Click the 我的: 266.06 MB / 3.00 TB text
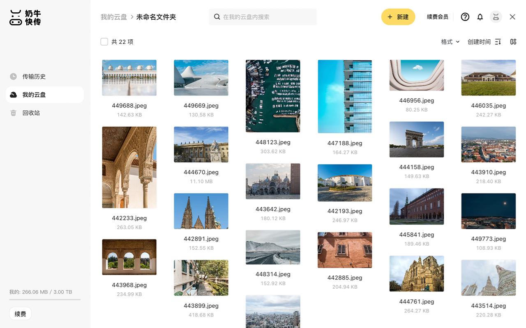This screenshot has height=328, width=526. (x=41, y=292)
